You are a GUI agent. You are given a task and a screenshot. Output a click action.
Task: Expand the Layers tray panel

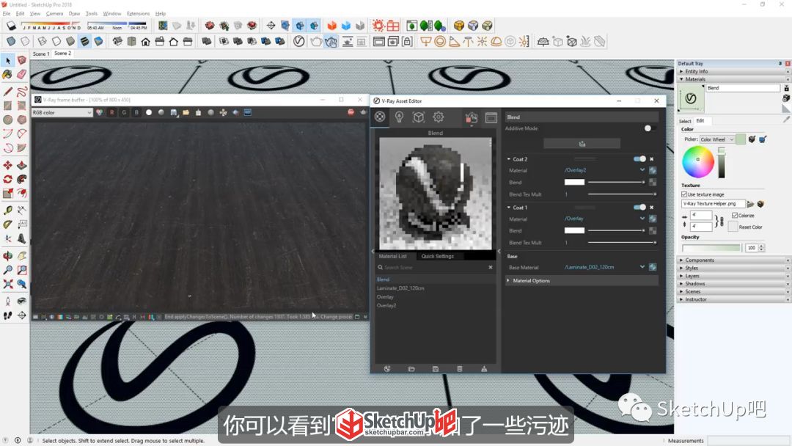point(733,276)
